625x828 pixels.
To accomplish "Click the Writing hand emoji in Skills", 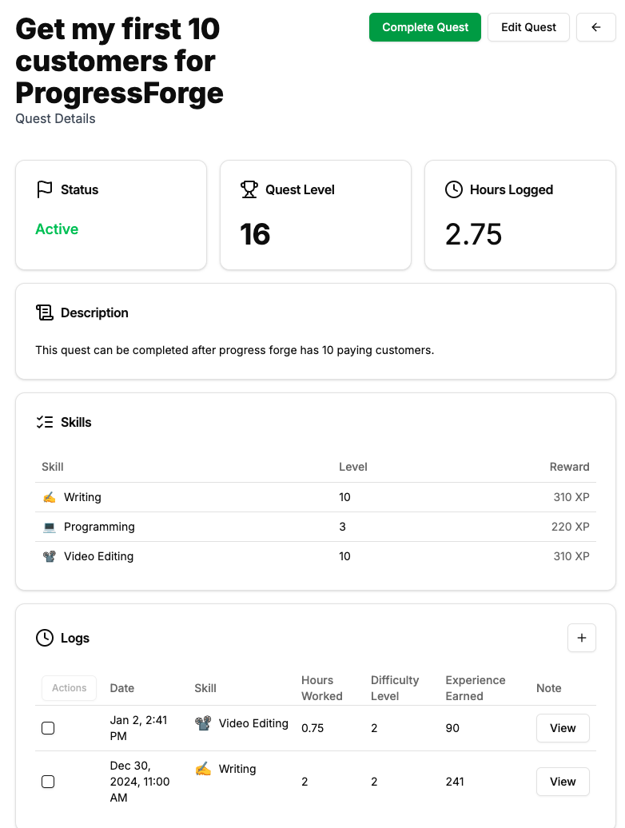I will point(49,497).
